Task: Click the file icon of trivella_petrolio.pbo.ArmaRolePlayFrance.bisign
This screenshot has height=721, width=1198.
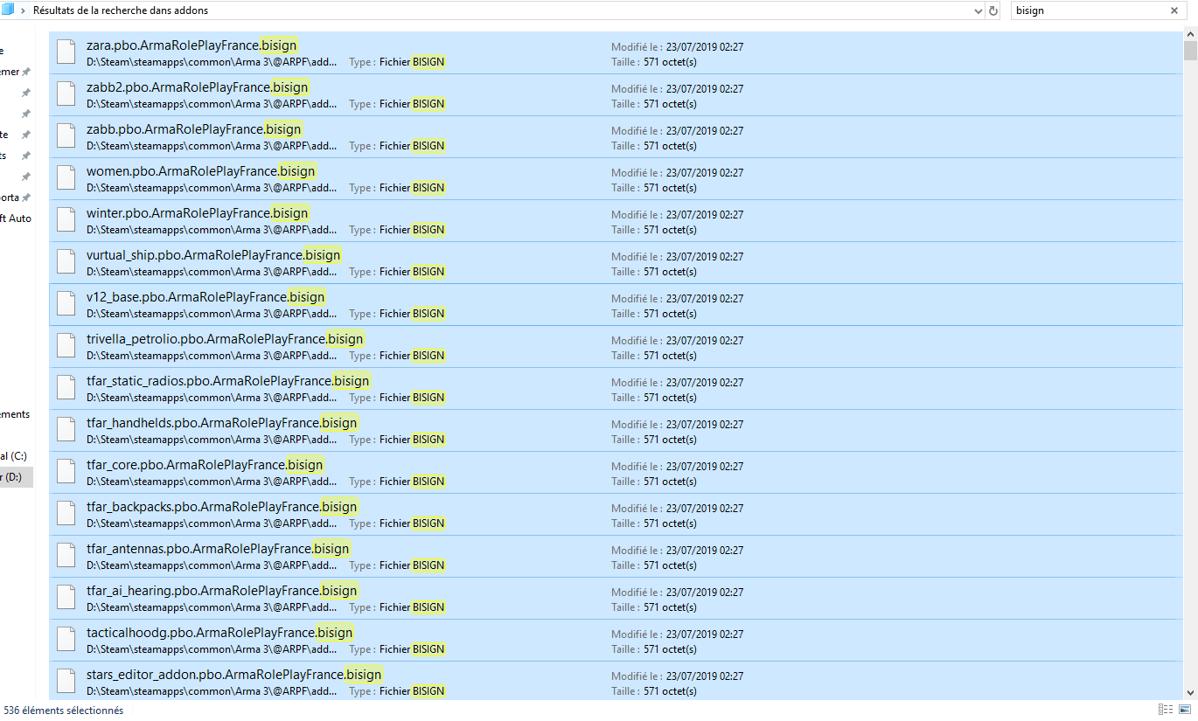Action: 66,346
